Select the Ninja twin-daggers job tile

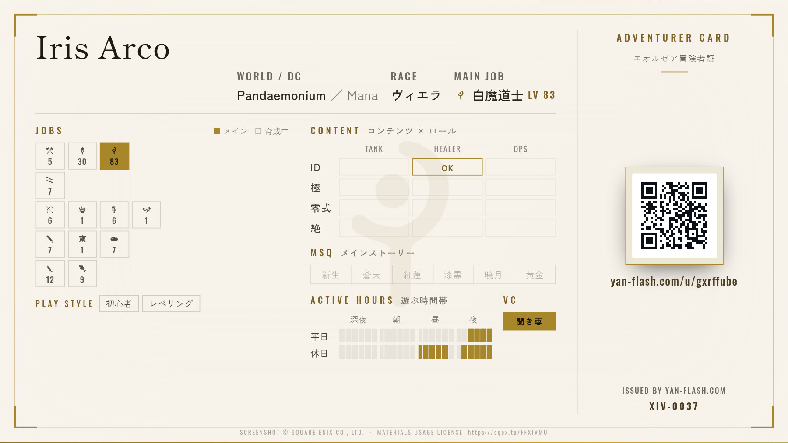[50, 185]
